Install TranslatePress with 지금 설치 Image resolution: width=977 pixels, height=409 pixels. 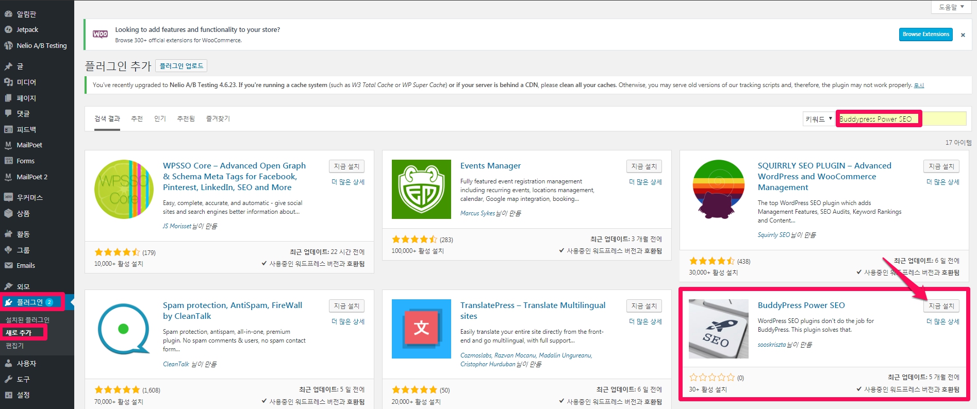click(644, 306)
